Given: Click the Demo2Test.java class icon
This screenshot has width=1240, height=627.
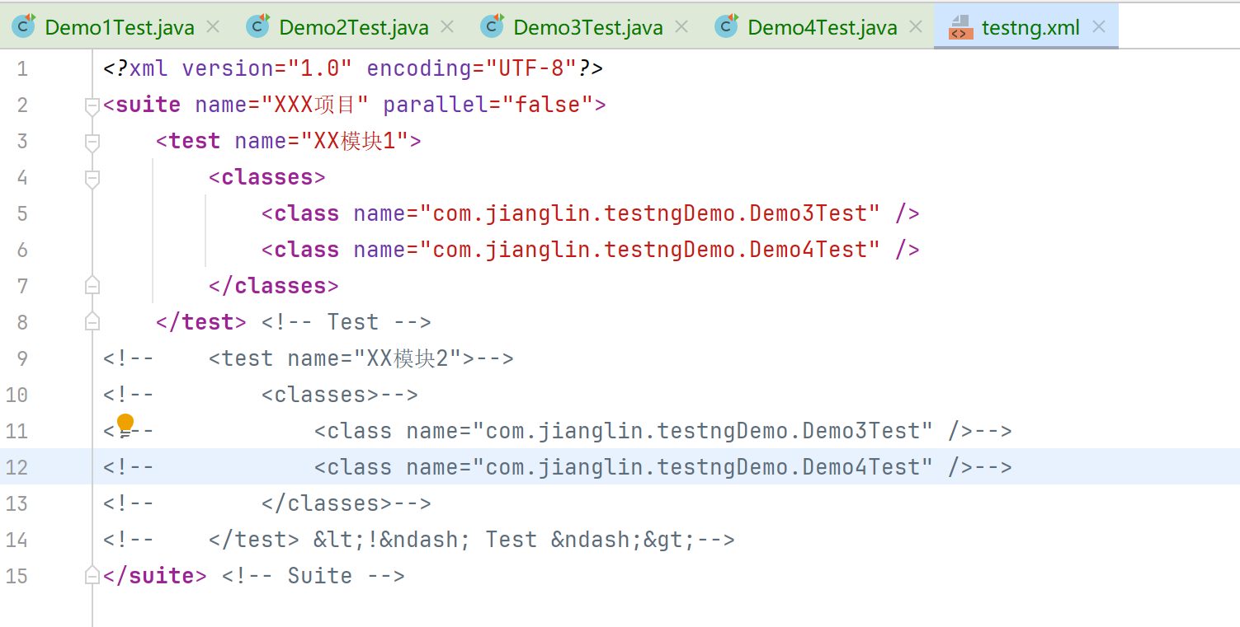Looking at the screenshot, I should pyautogui.click(x=258, y=26).
